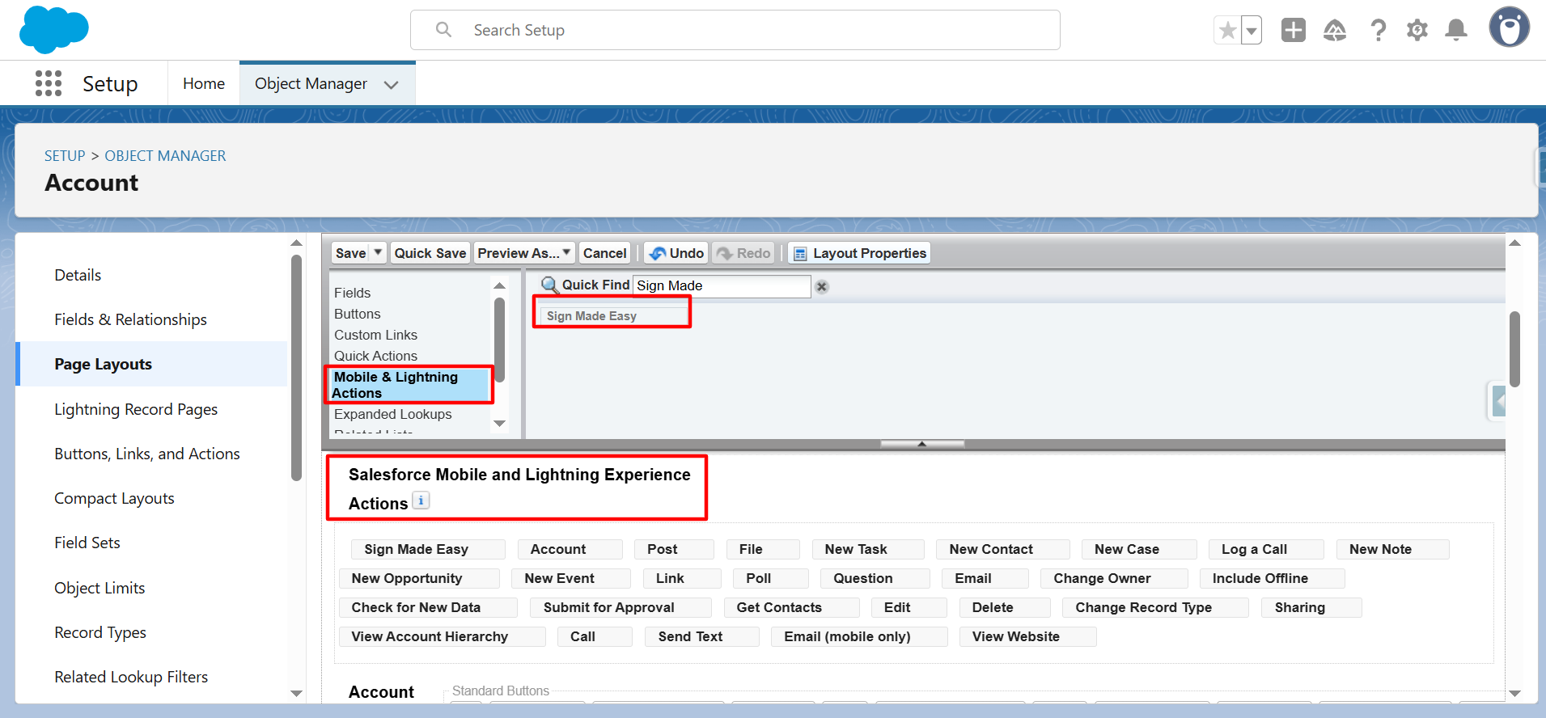
Task: Select Expanded Lookups palette category
Action: [393, 414]
